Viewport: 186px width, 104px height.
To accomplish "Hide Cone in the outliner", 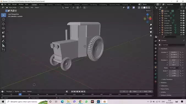I will pos(181,13).
